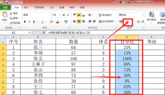The height and width of the screenshot is (95, 165).
Task: Click the Increase Font Size icon
Action: tap(64, 15)
